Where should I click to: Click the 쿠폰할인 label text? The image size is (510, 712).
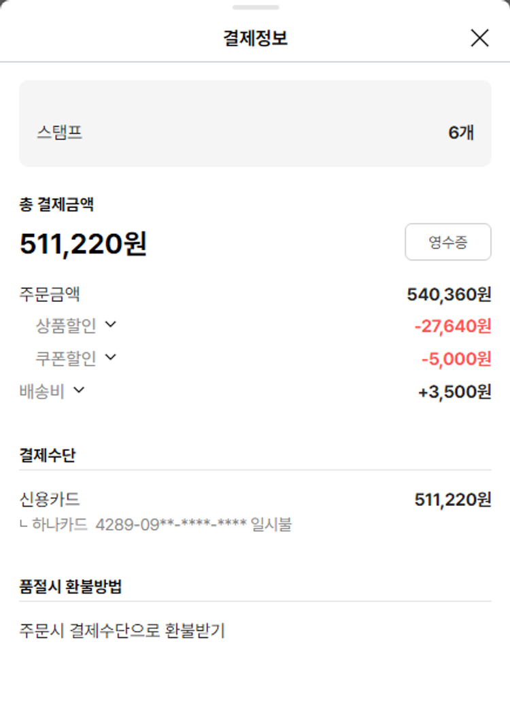tap(66, 358)
